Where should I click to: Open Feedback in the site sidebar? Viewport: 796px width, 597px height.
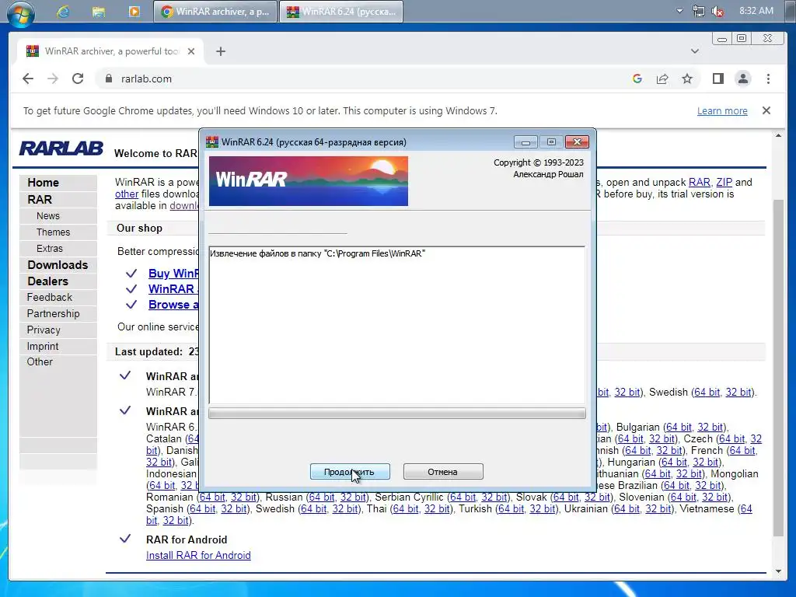(49, 298)
